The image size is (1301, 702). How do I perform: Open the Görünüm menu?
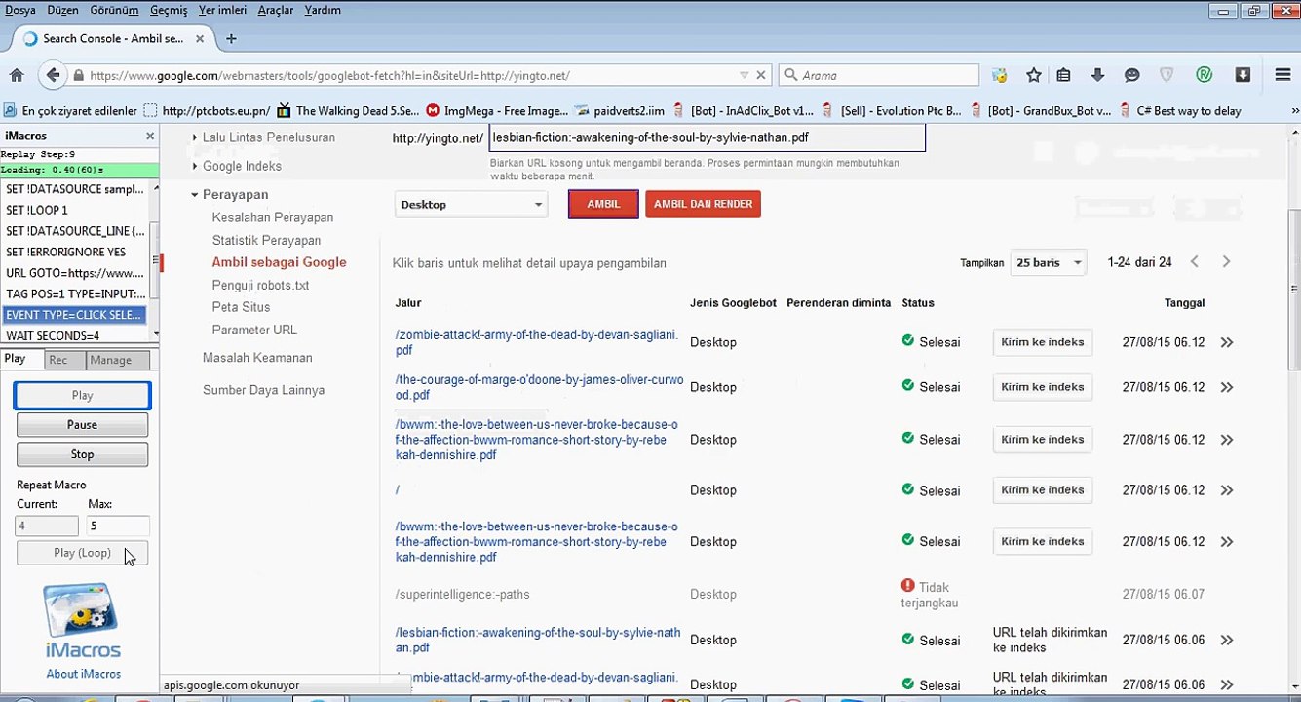pyautogui.click(x=115, y=10)
